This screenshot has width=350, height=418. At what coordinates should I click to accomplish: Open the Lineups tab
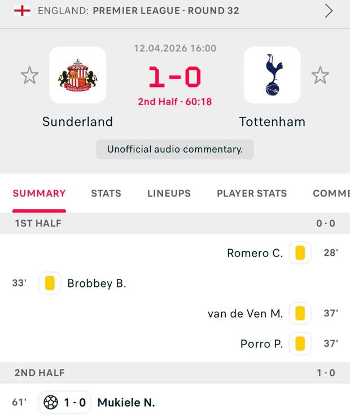tap(169, 193)
